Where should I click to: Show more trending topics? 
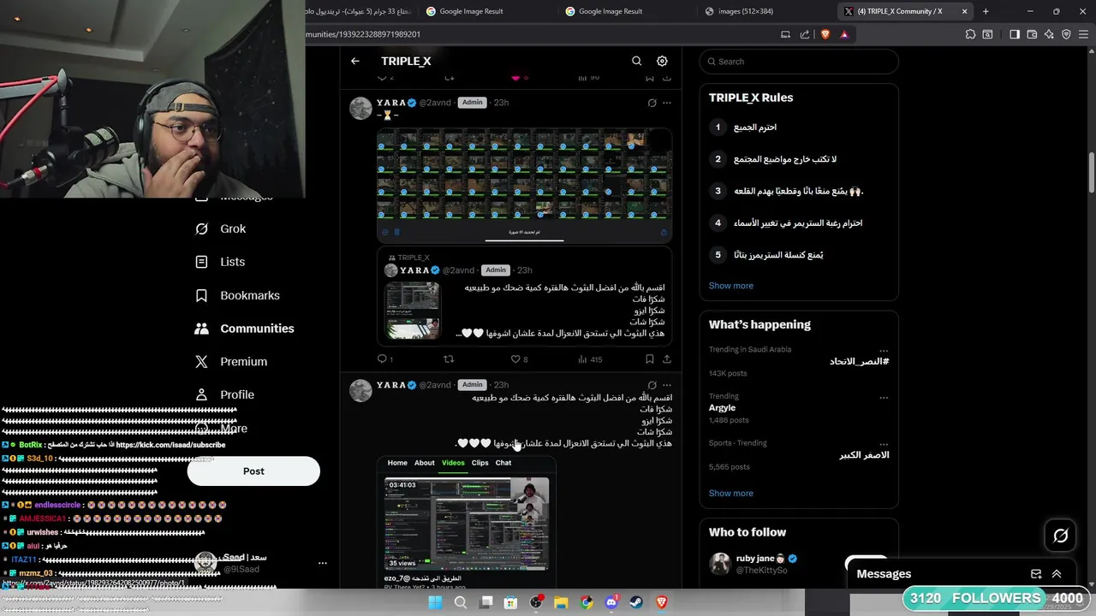[731, 494]
